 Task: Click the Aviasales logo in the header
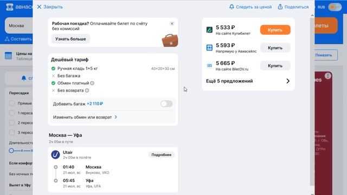click(x=10, y=7)
